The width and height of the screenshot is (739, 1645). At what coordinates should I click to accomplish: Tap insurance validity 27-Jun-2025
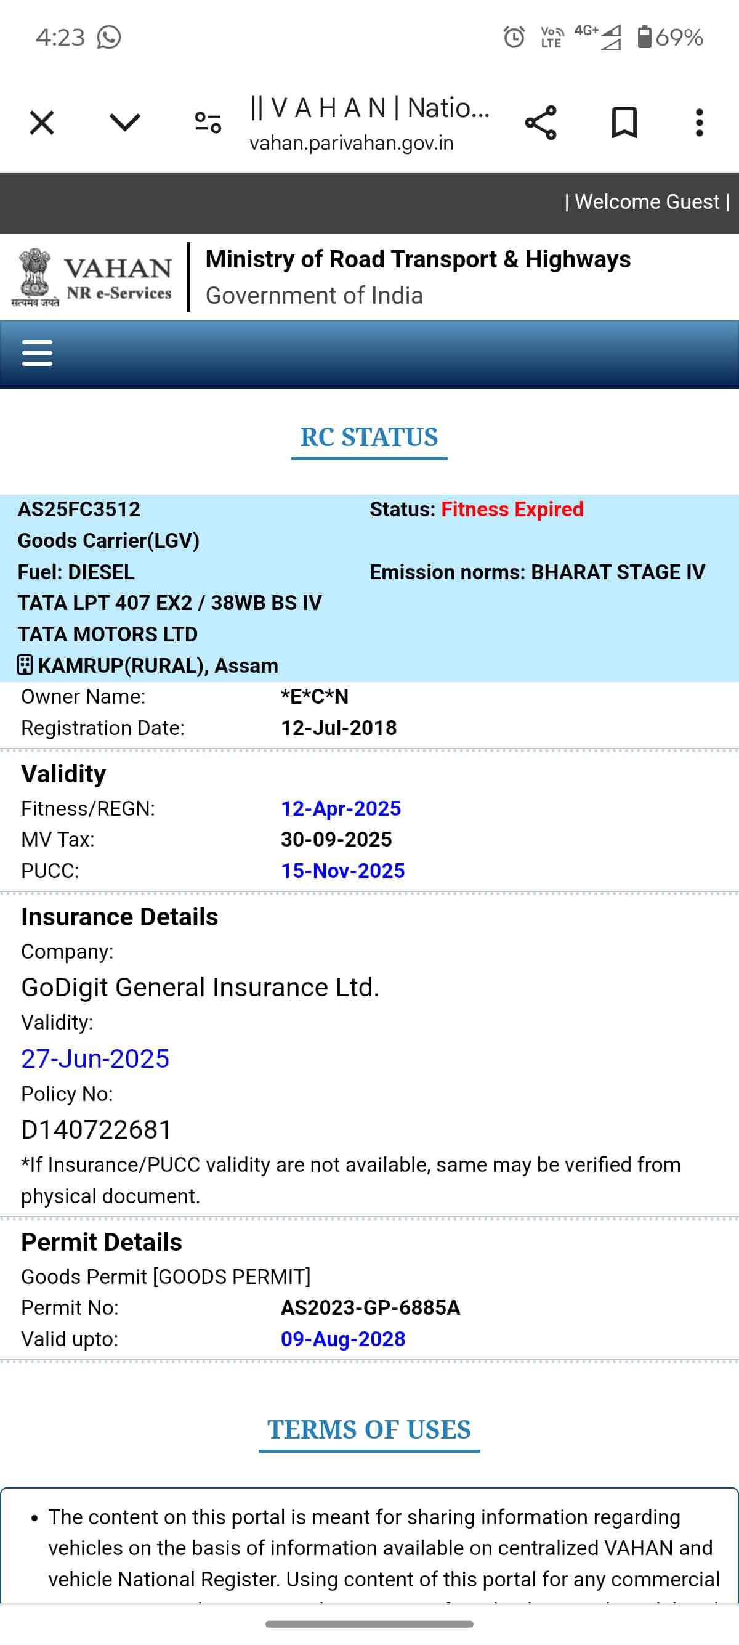click(x=95, y=1058)
